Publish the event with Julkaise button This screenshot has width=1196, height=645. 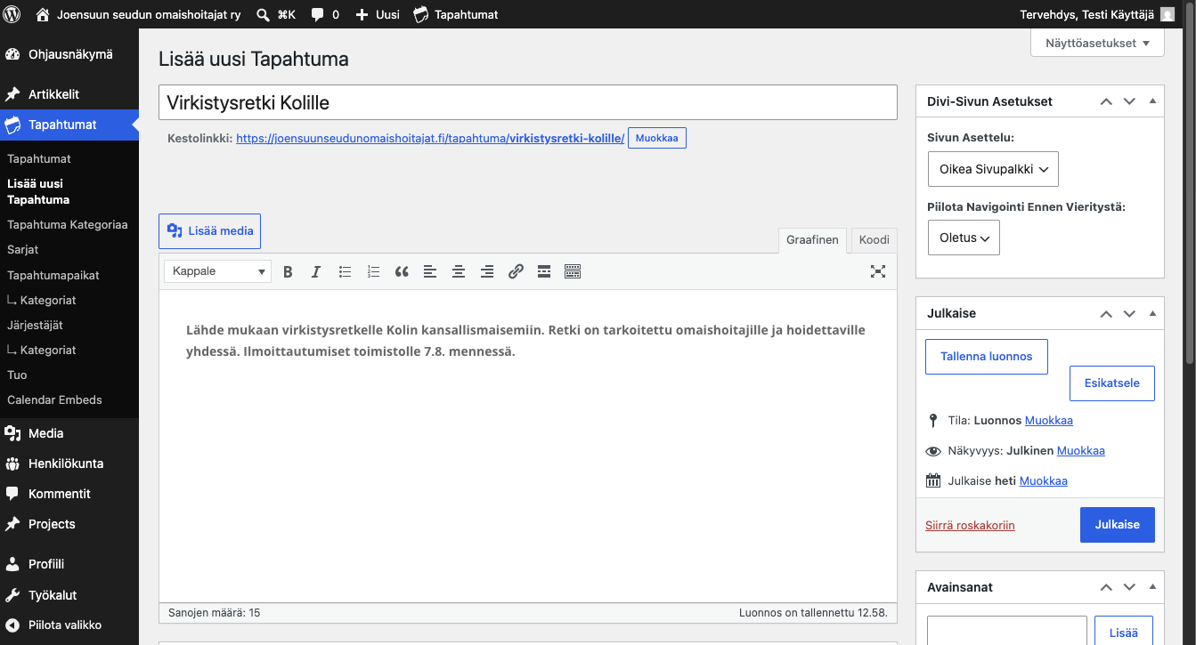(x=1117, y=525)
